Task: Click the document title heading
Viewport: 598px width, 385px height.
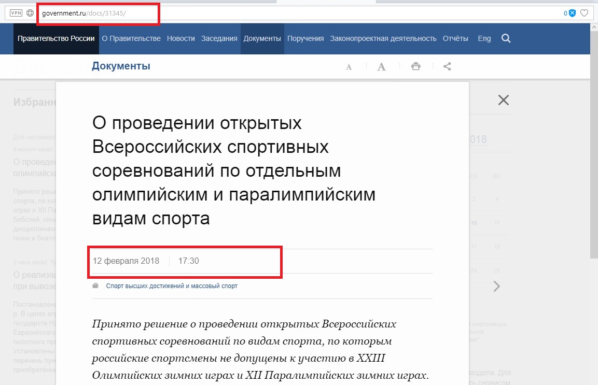Action: click(x=234, y=170)
